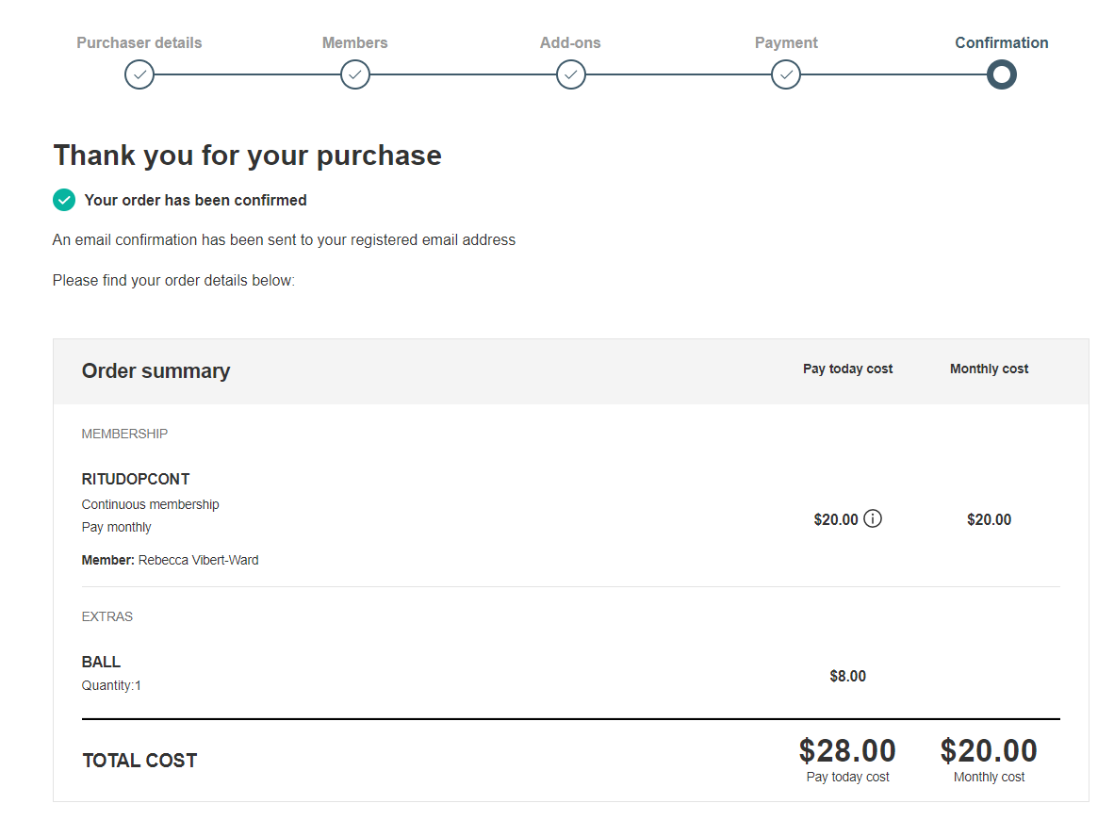The height and width of the screenshot is (820, 1114).
Task: Click the Monthly cost column header
Action: pos(989,369)
